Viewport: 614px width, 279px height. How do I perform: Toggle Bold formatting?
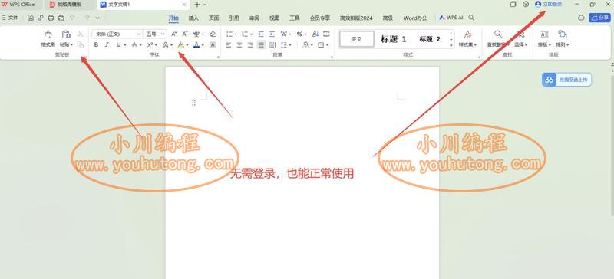point(97,45)
